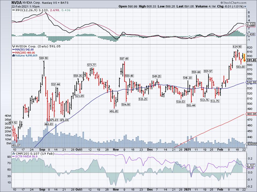Click the 431.57 low price label
This screenshot has height=192, width=257.
(16, 145)
